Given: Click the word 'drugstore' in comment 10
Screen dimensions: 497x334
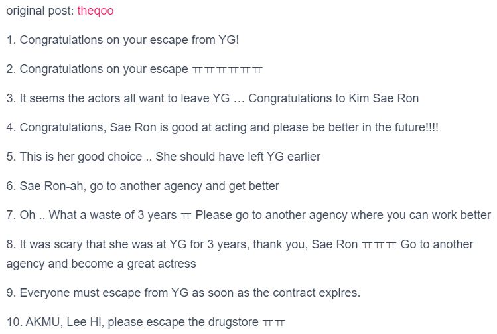Looking at the screenshot, I should [x=234, y=322].
